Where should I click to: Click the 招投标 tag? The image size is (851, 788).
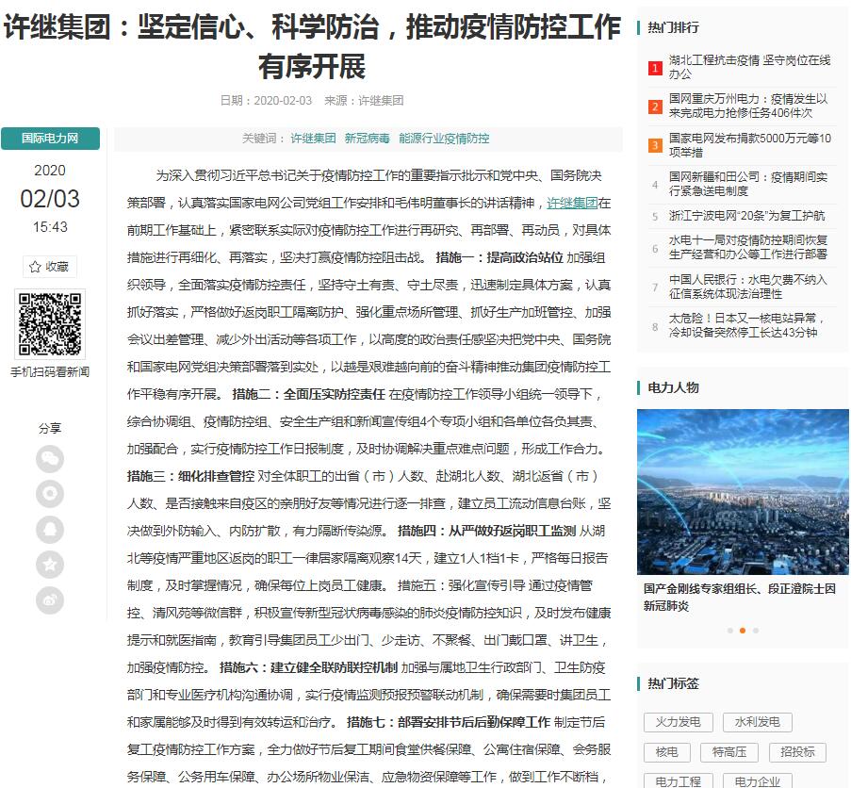(x=797, y=752)
